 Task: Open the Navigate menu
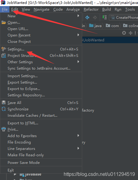pyautogui.click(x=42, y=9)
